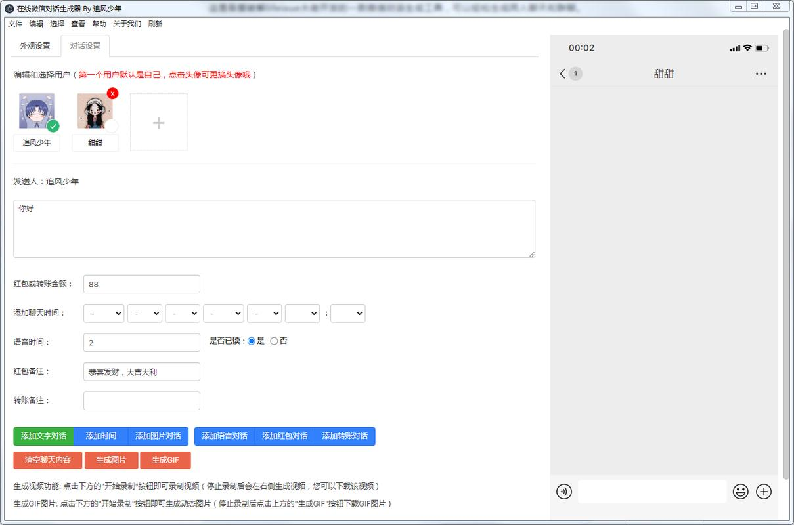Open the three-dot menu in chat header
This screenshot has height=525, width=794.
tap(761, 73)
